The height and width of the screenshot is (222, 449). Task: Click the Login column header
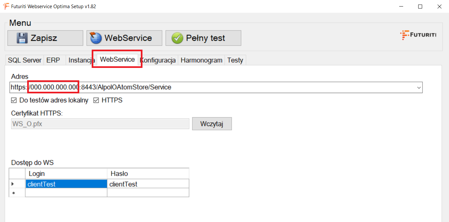coord(66,173)
